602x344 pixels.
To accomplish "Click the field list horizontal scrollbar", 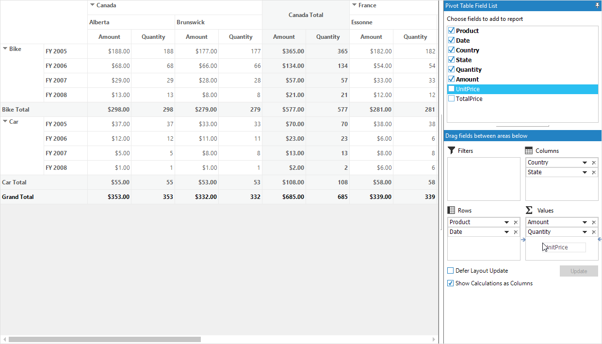I will pyautogui.click(x=522, y=126).
